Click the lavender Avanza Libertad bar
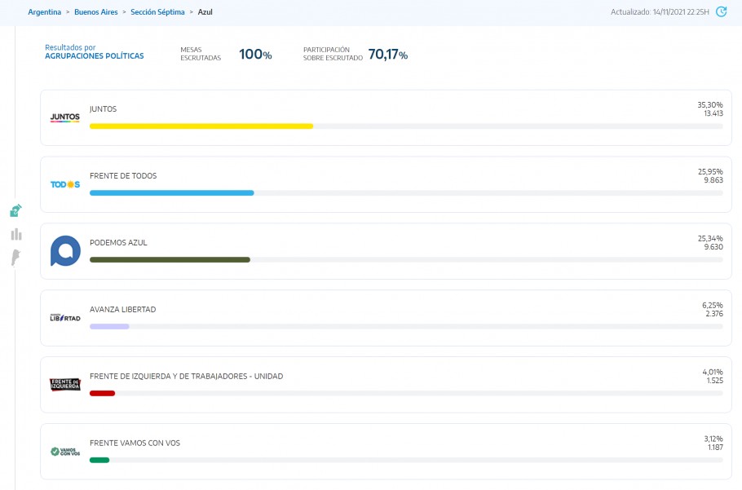 [x=109, y=326]
